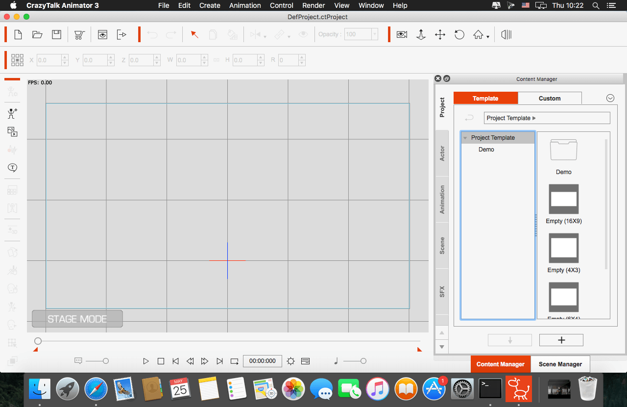Screen dimensions: 627x407
Task: Click the Home reset camera icon
Action: tap(479, 35)
